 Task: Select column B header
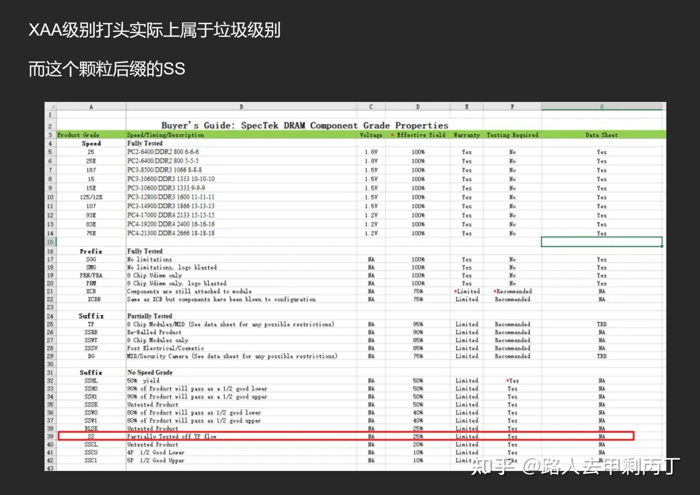point(241,107)
